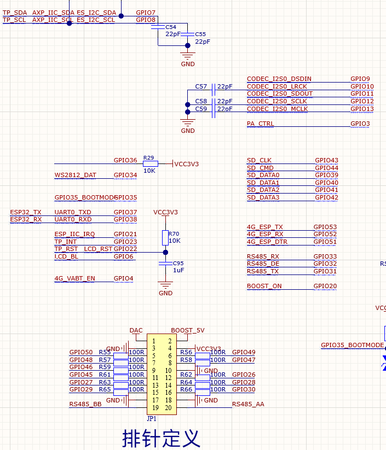Select the BOOST_ON net label

264,286
